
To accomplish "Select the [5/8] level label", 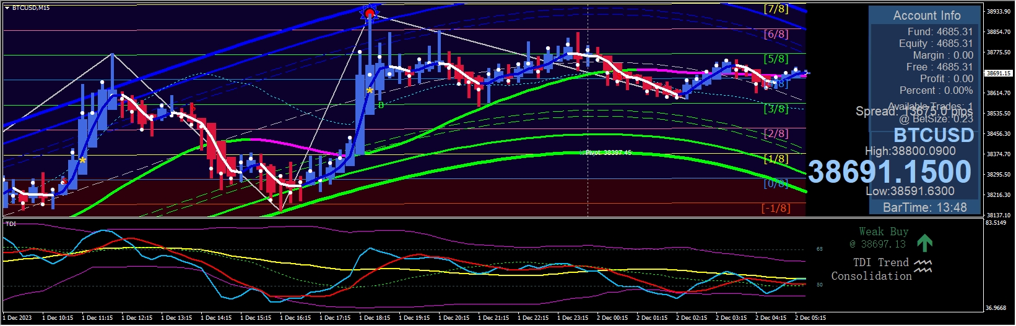I will pos(776,59).
